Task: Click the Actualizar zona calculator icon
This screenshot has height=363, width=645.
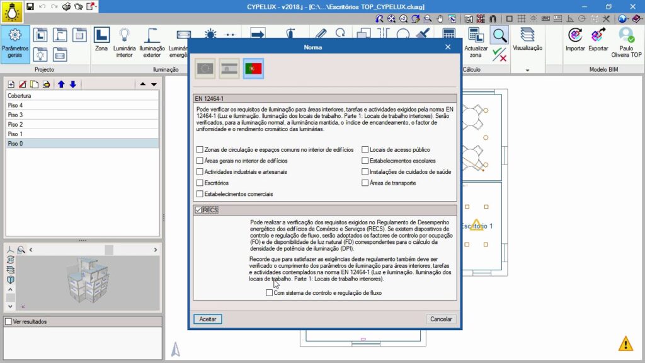Action: (x=476, y=35)
